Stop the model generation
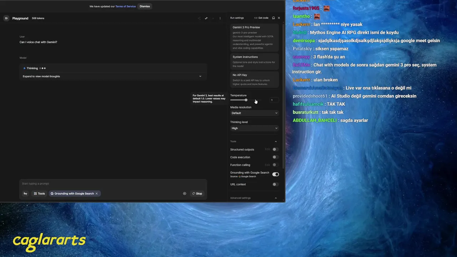Screen dimensions: 457x257 [197, 193]
